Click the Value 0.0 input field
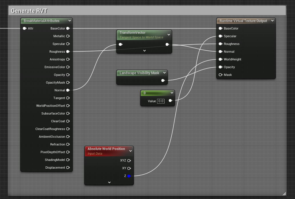The width and height of the screenshot is (295, 199). tap(161, 101)
